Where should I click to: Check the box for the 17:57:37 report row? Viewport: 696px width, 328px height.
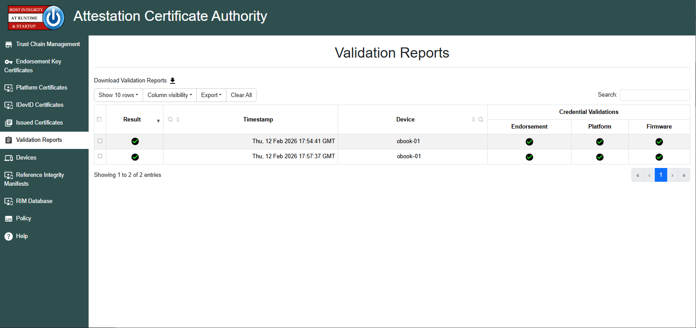click(x=100, y=156)
